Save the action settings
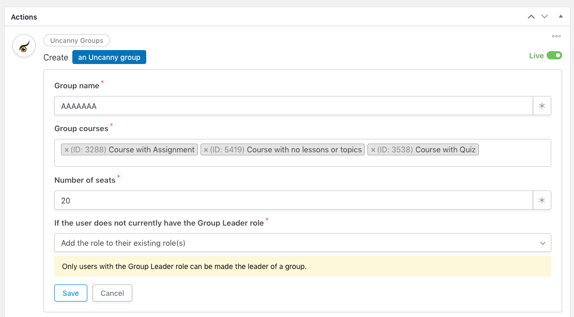 pos(71,293)
